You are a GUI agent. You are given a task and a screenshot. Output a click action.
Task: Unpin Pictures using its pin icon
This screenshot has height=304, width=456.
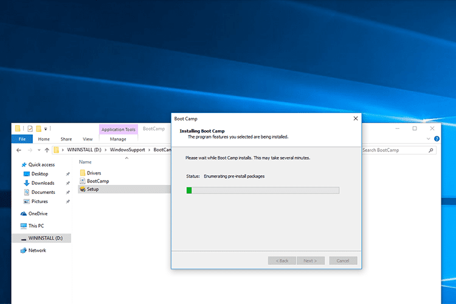pyautogui.click(x=67, y=202)
